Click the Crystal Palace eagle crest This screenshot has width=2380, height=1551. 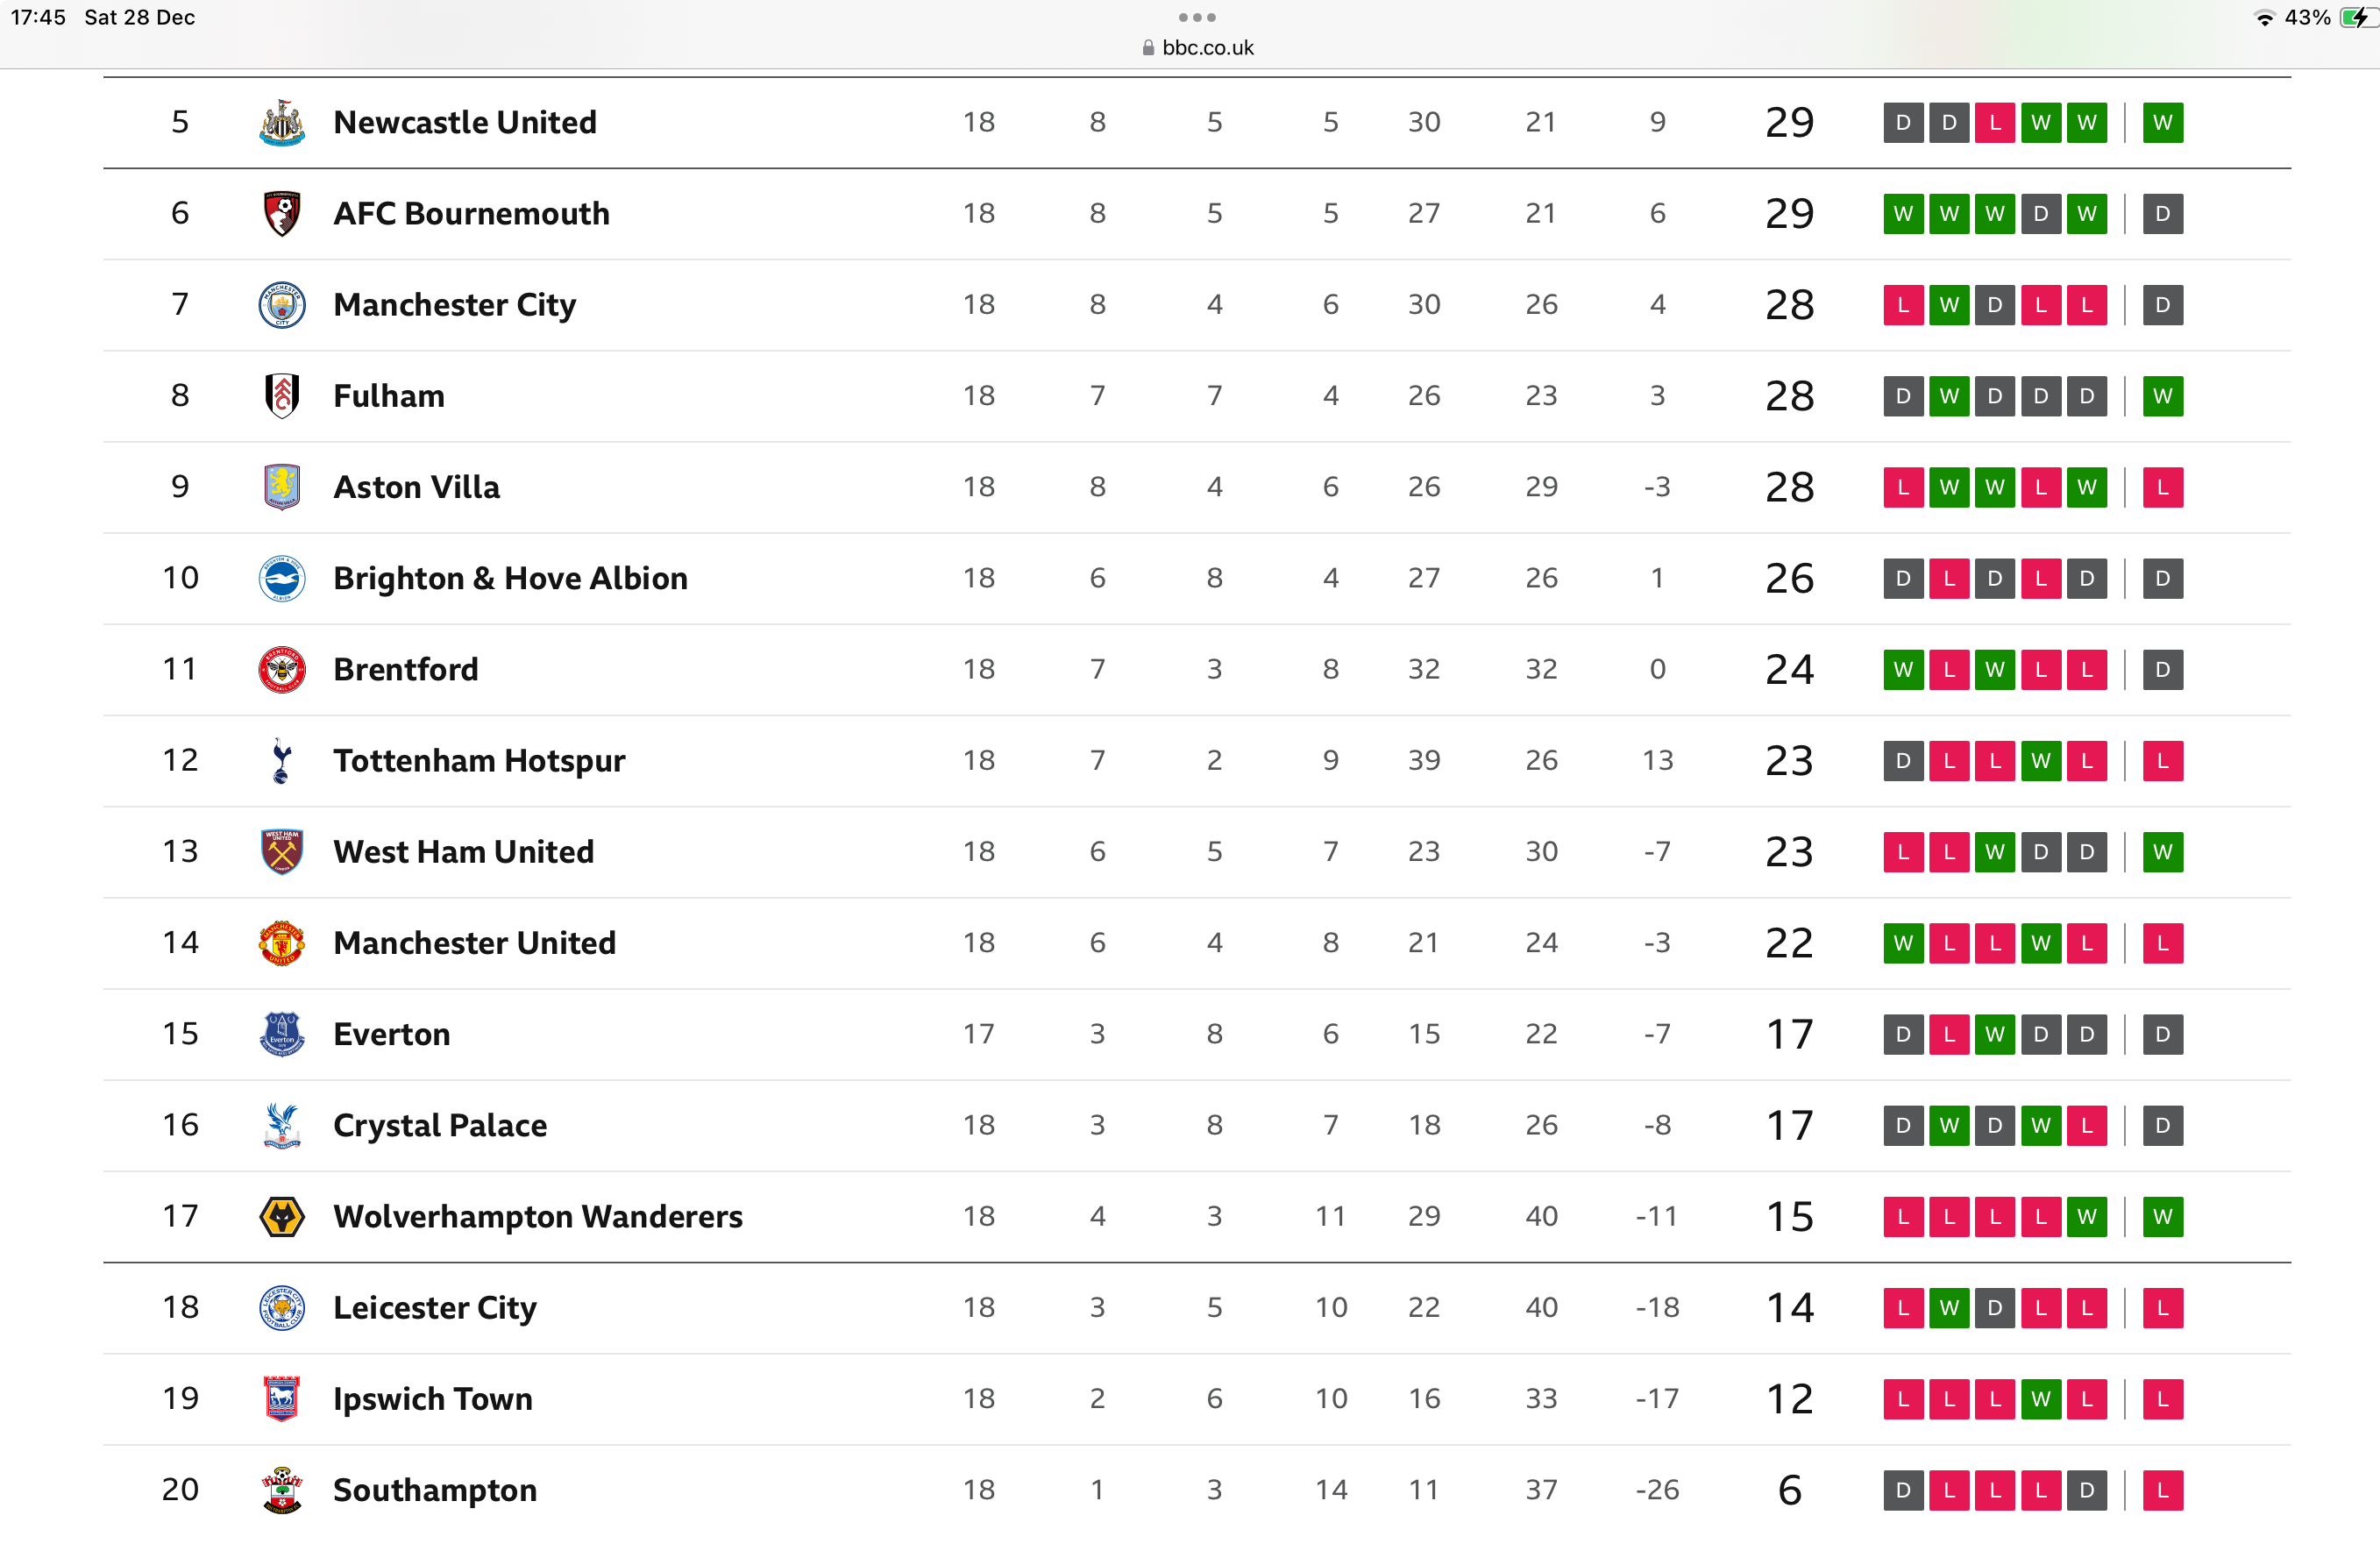click(282, 1126)
